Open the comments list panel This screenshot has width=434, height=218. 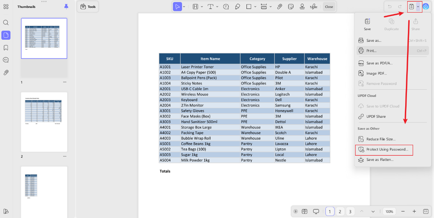point(6,60)
